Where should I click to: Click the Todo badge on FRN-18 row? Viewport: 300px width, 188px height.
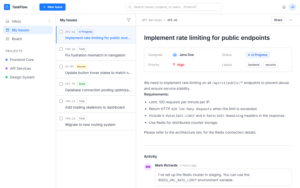pyautogui.click(x=82, y=49)
